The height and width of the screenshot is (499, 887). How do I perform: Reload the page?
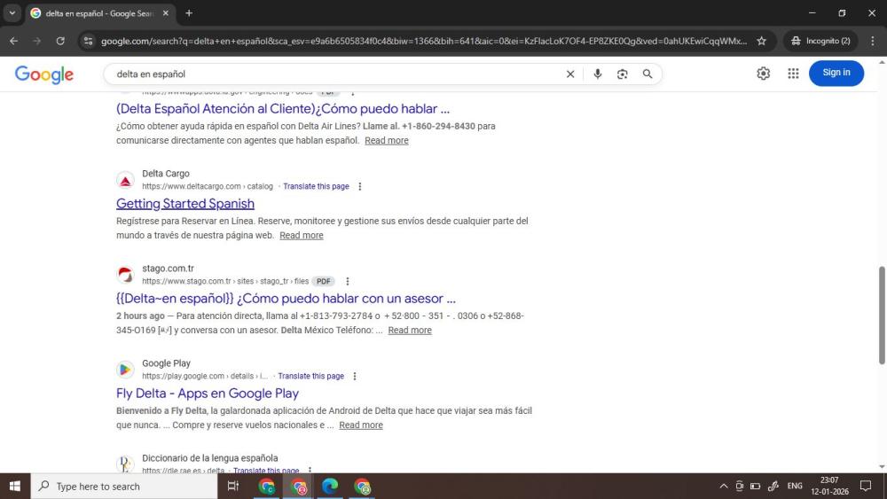click(x=60, y=41)
